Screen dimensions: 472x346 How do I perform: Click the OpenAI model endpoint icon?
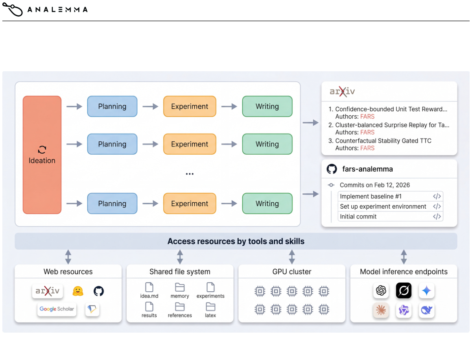tap(381, 290)
